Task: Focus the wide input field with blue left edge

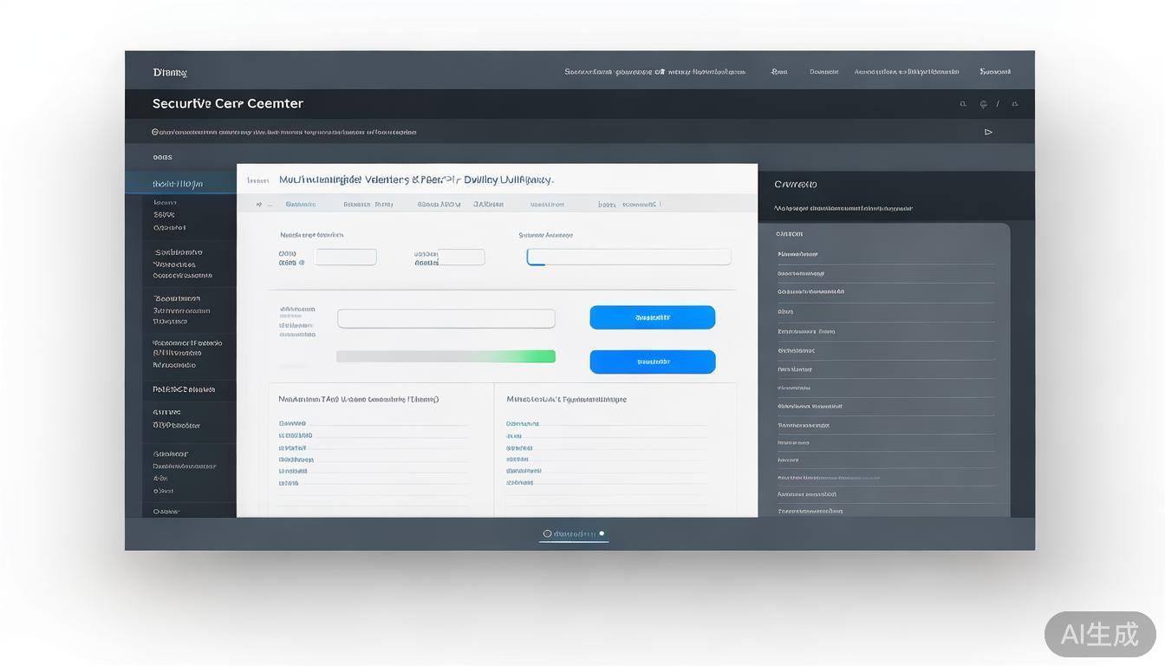Action: (628, 257)
